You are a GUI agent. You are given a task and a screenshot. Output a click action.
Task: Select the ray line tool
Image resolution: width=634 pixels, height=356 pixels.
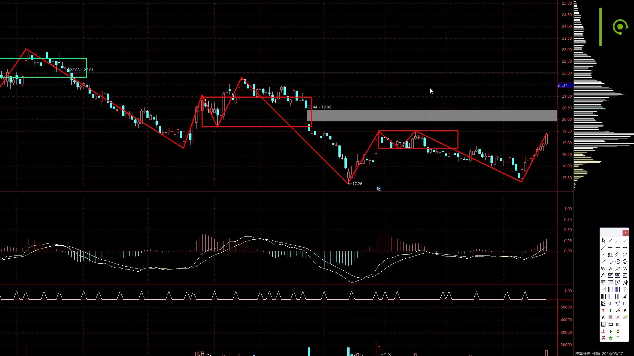point(603,247)
